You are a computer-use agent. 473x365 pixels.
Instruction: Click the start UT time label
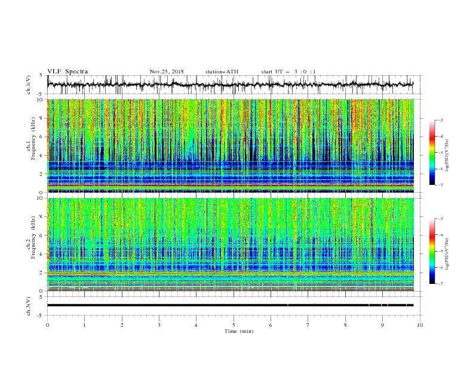(x=288, y=72)
